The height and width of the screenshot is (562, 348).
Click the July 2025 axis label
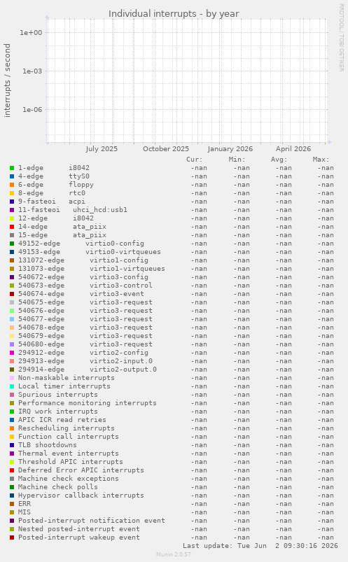[102, 149]
